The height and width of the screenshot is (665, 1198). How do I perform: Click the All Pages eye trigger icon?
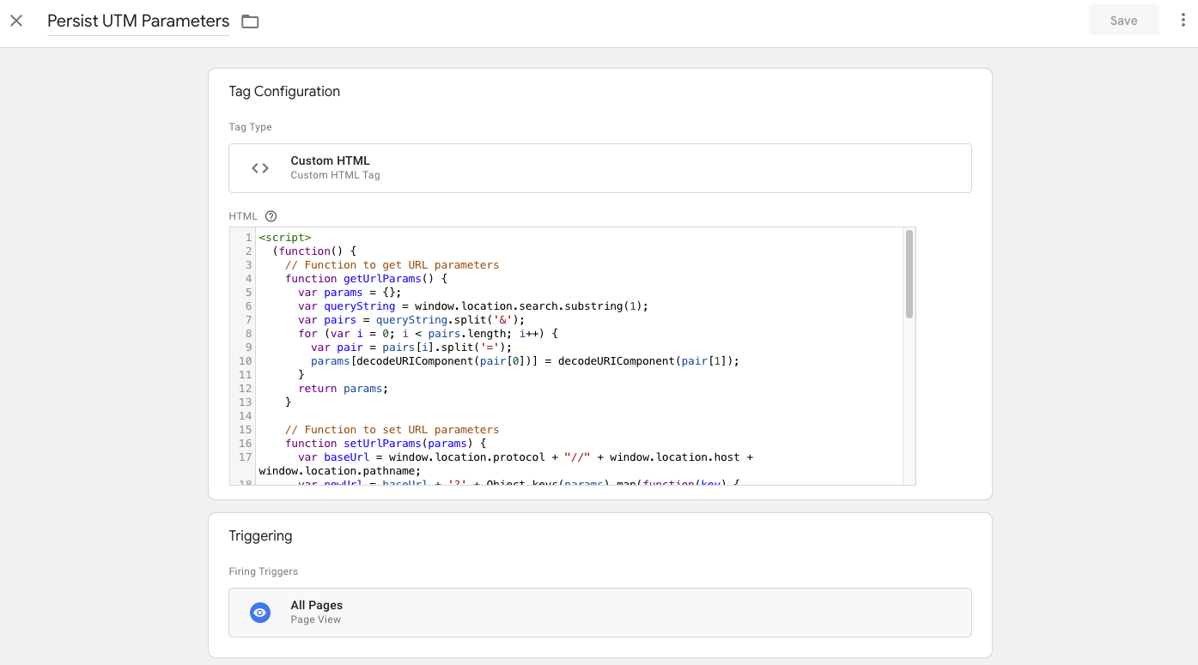coord(260,613)
